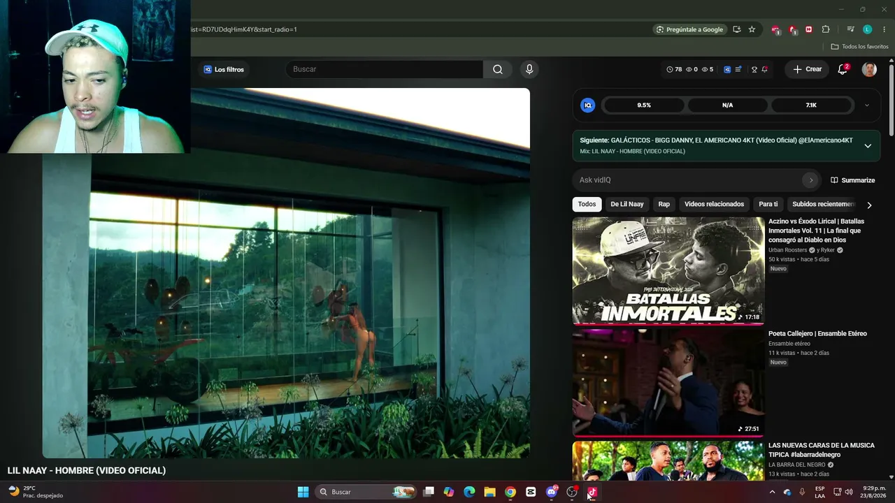Open the weather widget showing 29°C
Screen dimensions: 895x503
35,492
